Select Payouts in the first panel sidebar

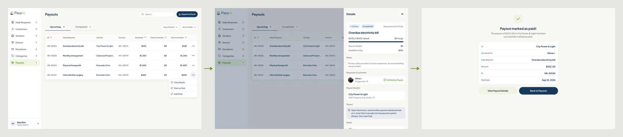[x=24, y=63]
